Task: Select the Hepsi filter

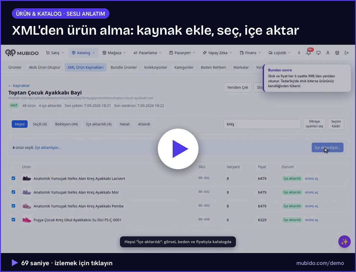Action: 20,124
